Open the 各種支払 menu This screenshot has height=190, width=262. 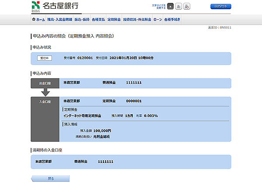pos(98,20)
